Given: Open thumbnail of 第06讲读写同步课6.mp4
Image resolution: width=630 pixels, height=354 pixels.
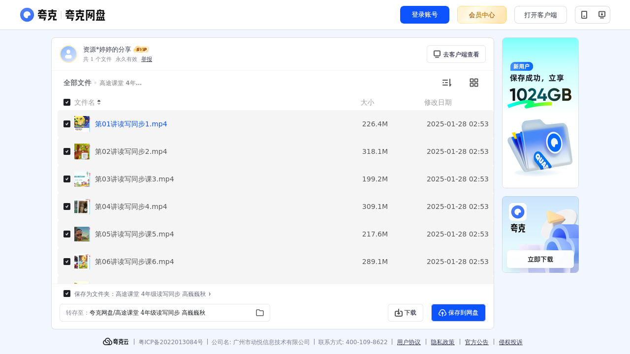Looking at the screenshot, I should pos(82,262).
